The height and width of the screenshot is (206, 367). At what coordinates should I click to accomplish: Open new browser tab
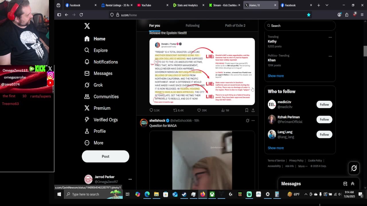[319, 5]
